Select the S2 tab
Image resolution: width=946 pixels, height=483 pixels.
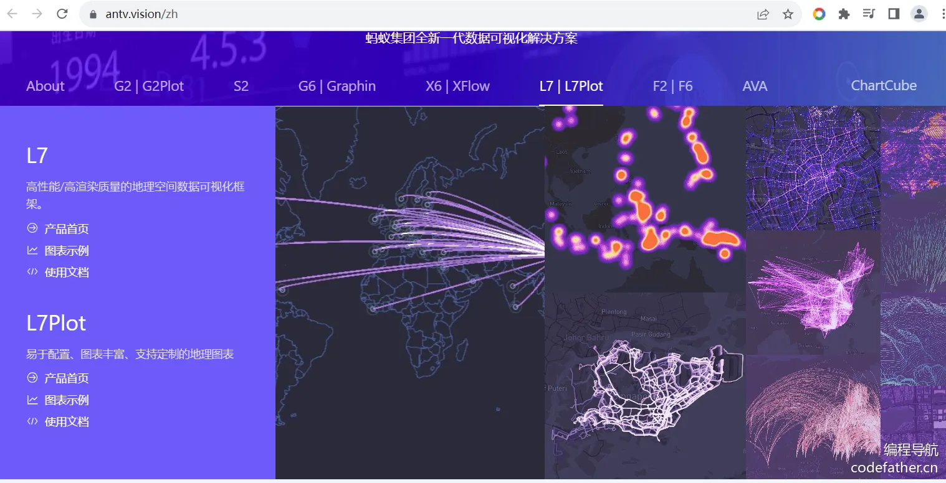click(241, 86)
